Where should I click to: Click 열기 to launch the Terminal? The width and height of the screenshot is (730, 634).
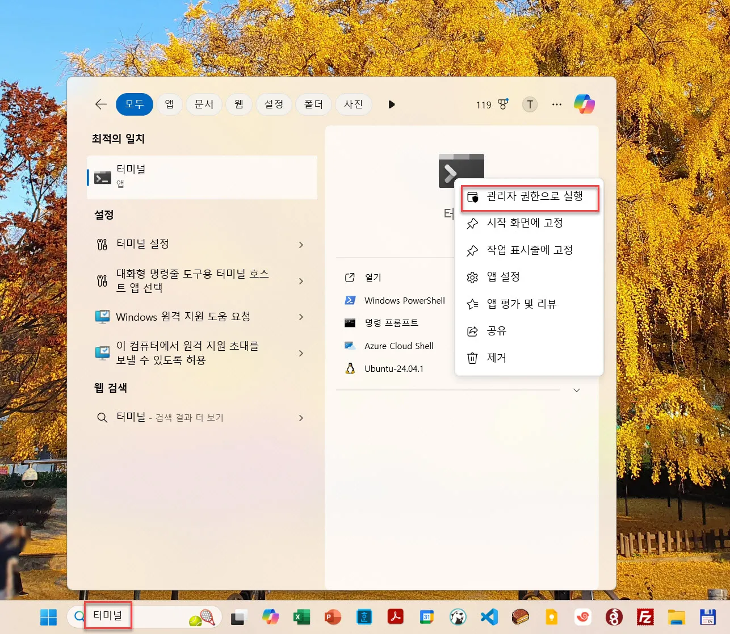pyautogui.click(x=373, y=278)
